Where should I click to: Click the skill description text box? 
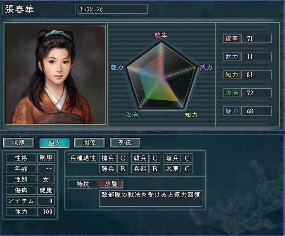tap(151, 198)
